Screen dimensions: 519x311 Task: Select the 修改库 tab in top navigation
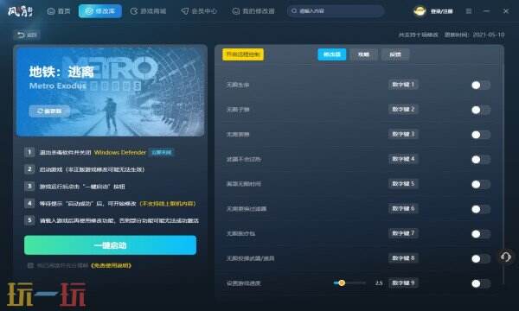(x=100, y=11)
